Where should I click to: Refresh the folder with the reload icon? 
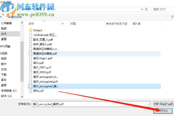146,9
